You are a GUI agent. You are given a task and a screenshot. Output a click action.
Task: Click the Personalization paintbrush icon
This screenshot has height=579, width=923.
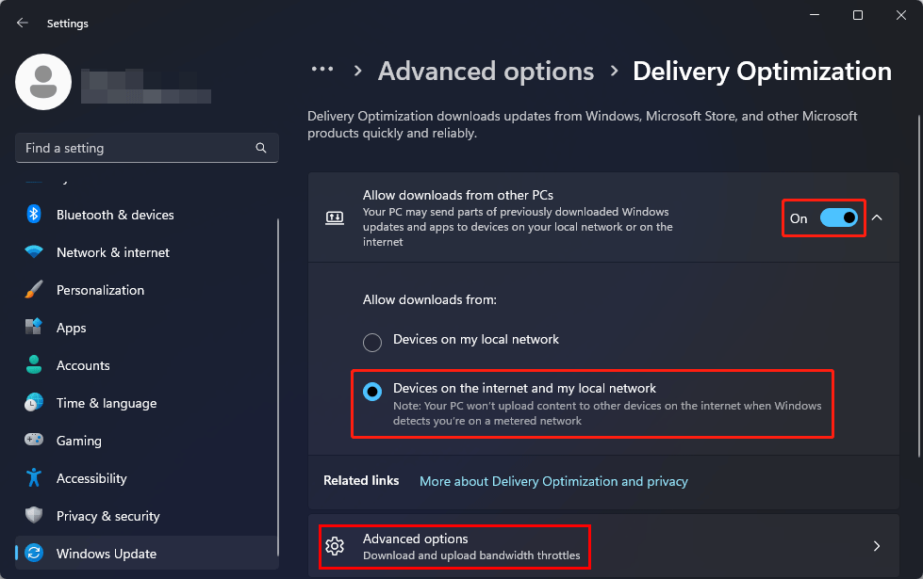tap(34, 290)
